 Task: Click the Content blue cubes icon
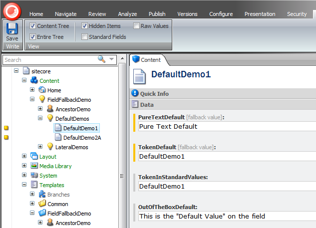[x=34, y=80]
